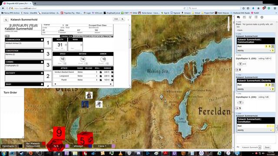
Task: Open VLC cone icon in taskbar
Action: click(120, 153)
